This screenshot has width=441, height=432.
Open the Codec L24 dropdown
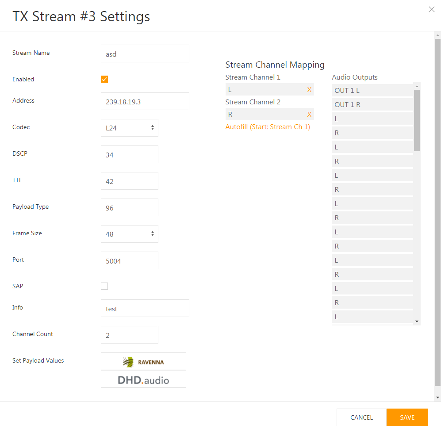pos(129,128)
